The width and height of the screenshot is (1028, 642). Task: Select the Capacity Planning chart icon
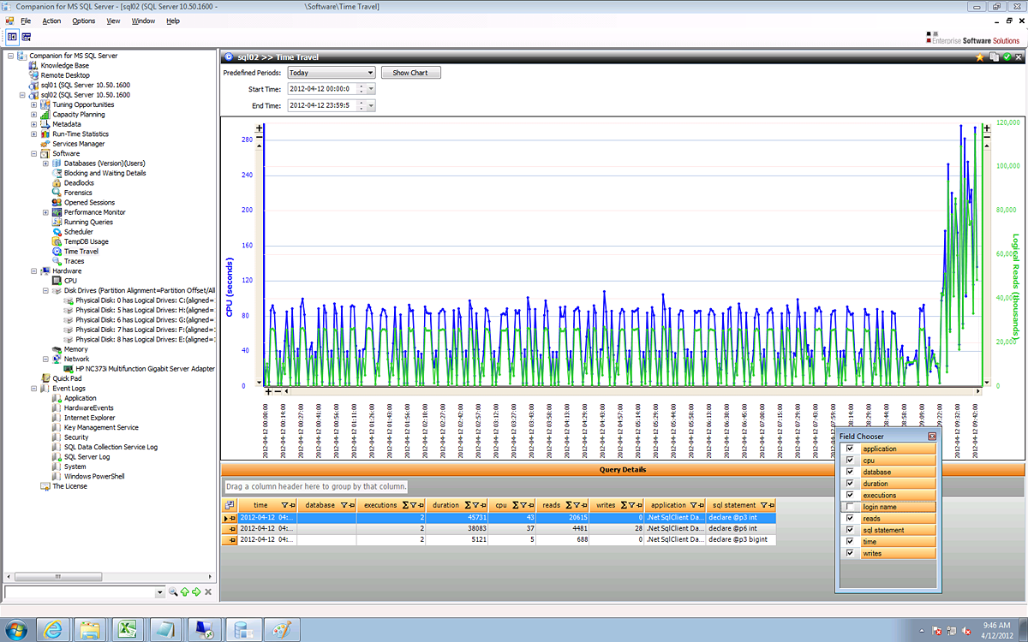point(45,115)
